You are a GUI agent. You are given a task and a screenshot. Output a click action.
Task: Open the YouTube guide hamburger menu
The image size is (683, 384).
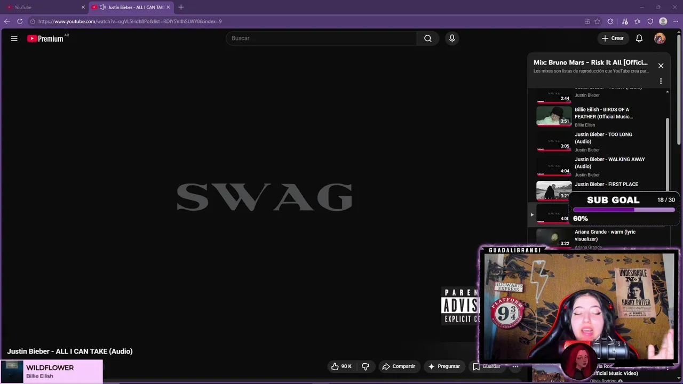coord(14,38)
